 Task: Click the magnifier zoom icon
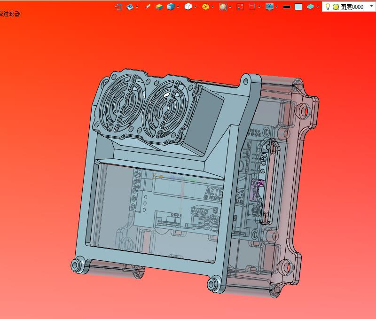223,7
